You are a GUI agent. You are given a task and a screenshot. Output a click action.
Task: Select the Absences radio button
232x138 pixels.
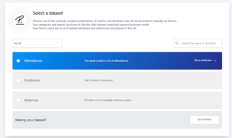click(18, 100)
